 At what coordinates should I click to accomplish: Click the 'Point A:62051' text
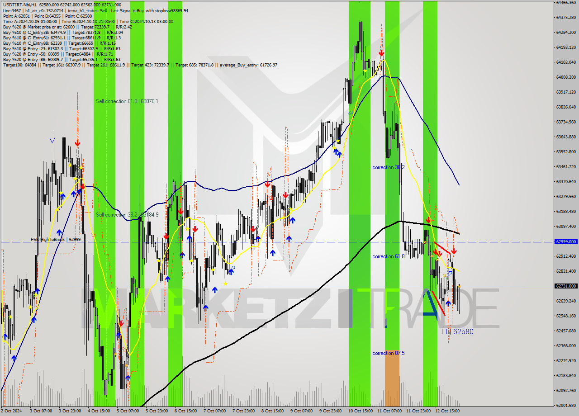(x=16, y=16)
